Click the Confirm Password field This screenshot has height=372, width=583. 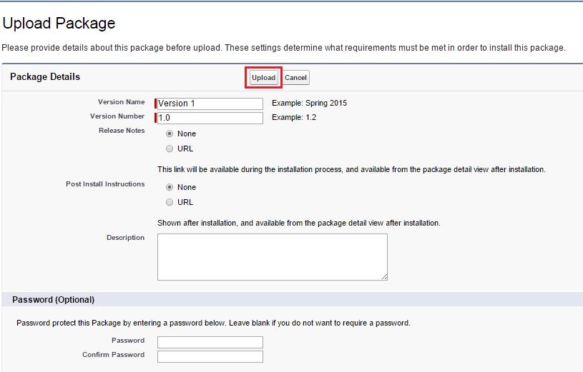tap(210, 356)
